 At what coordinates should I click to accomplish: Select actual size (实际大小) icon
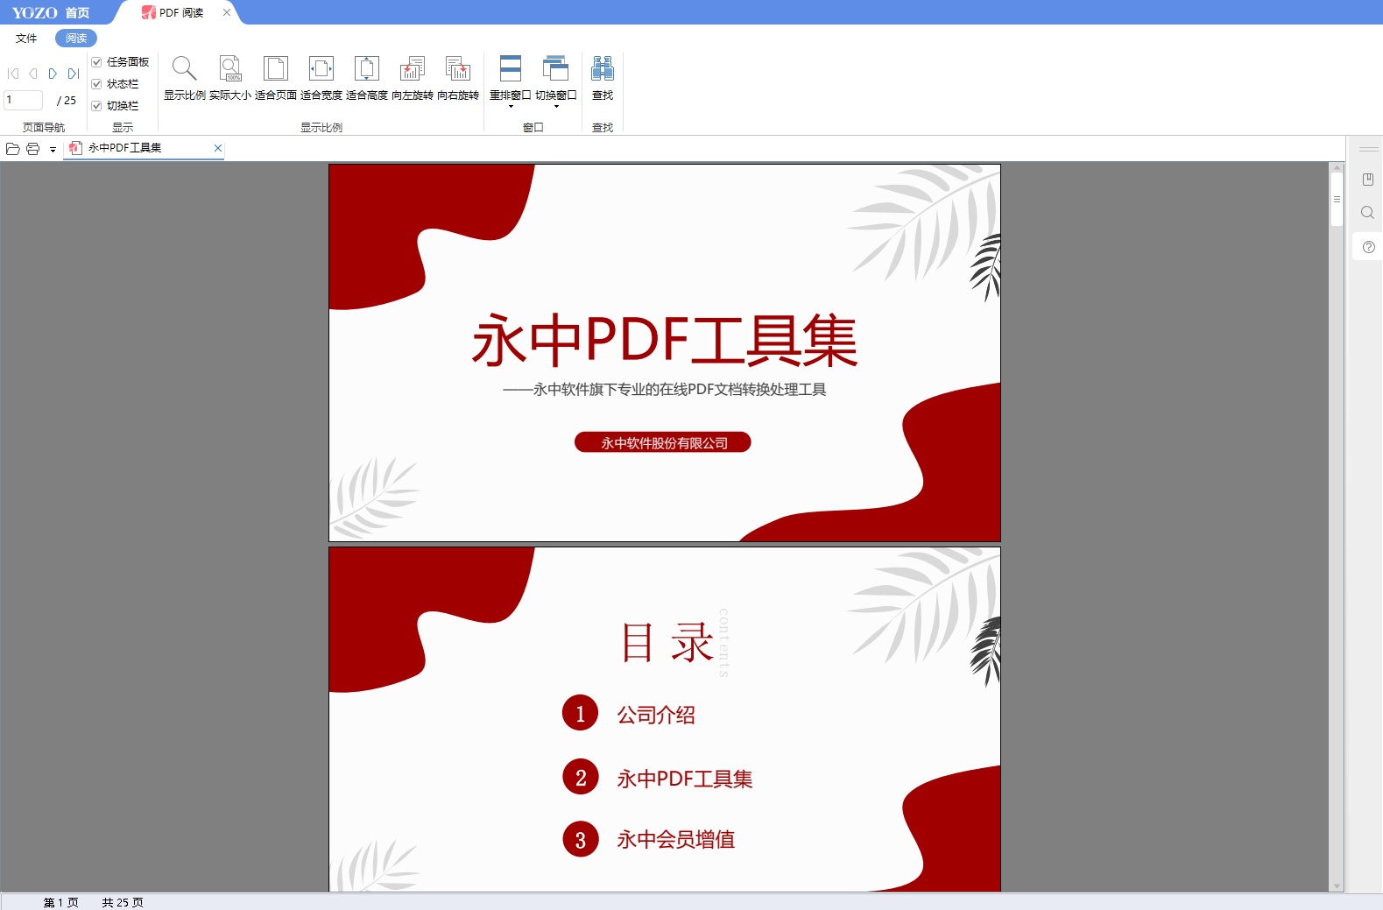click(x=230, y=68)
